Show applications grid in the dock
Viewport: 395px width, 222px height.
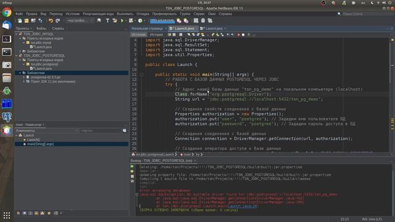pos(7,215)
